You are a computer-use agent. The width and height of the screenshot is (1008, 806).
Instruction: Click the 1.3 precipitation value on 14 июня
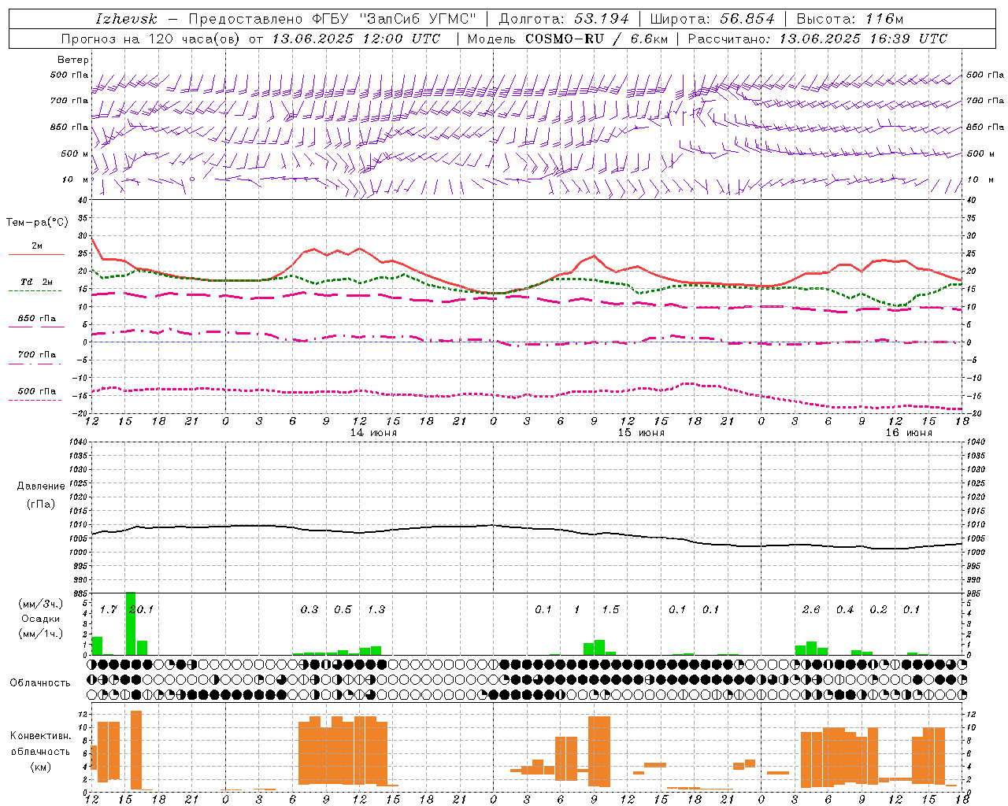coord(376,609)
